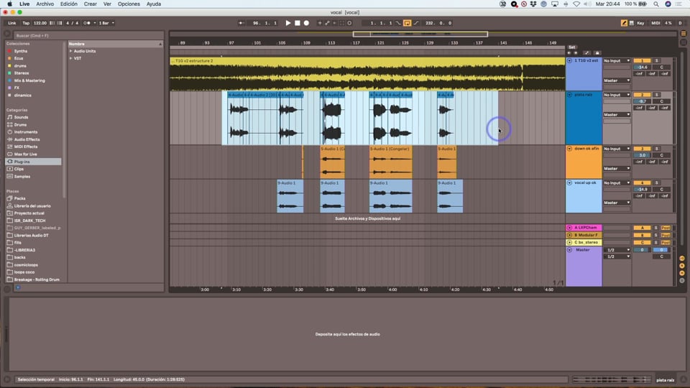Open the Clips category
Viewport: 690px width, 388px height.
coord(19,169)
